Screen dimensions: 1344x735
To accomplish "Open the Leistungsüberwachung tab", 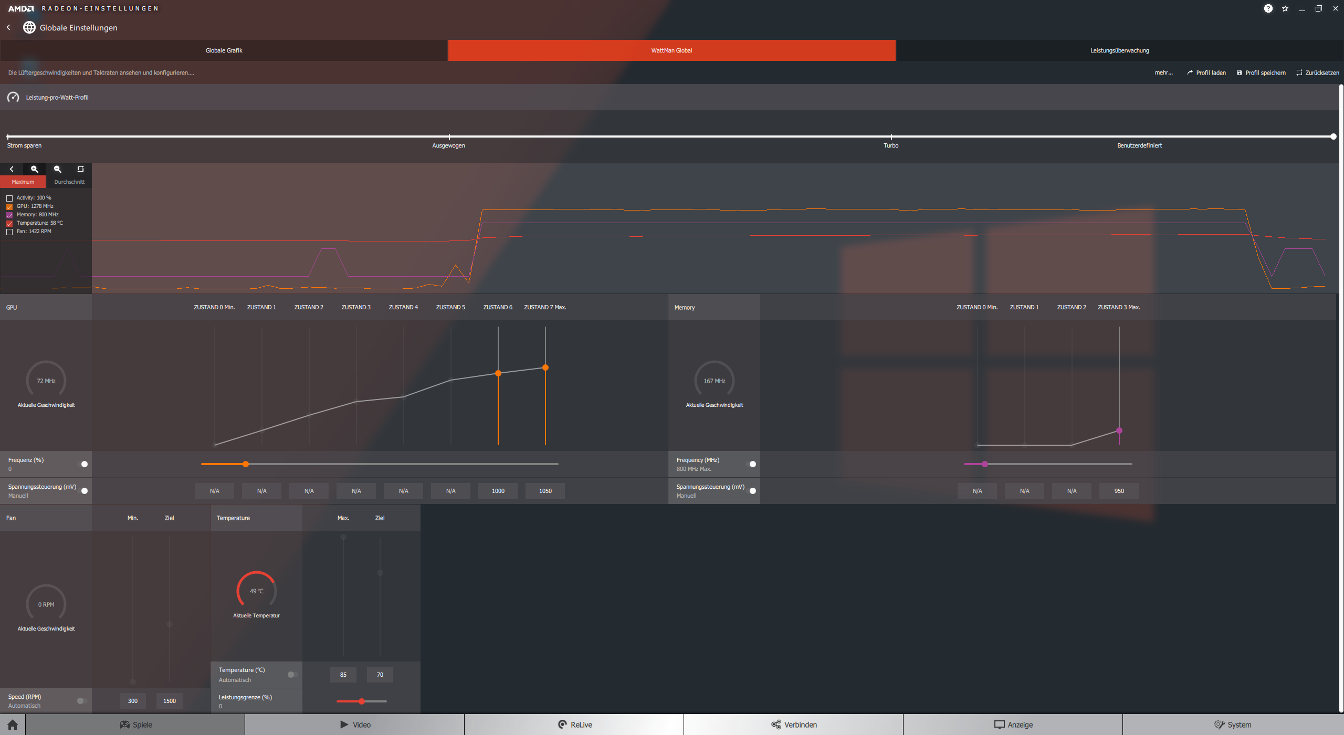I will click(1120, 50).
